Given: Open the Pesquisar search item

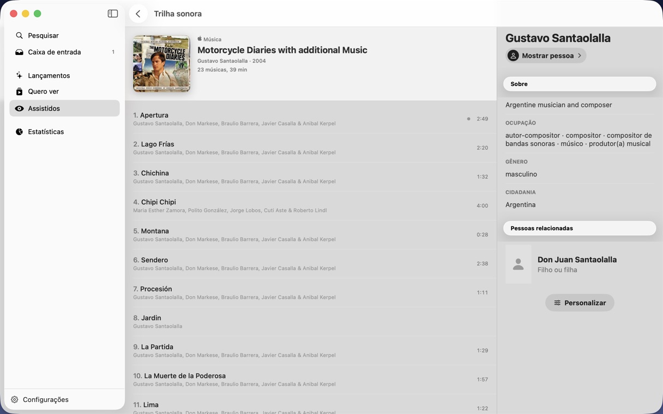Looking at the screenshot, I should [64, 35].
